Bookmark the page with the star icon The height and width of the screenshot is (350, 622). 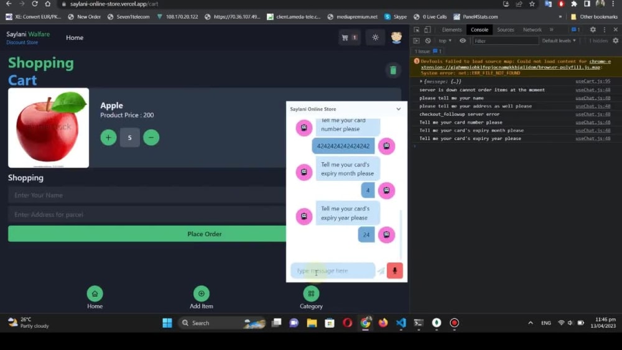click(532, 4)
